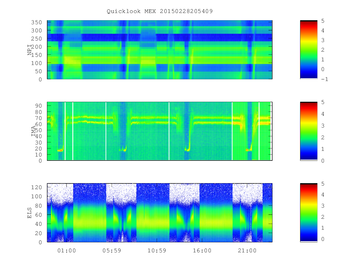Click the NPI spectrogram panel

pyautogui.click(x=160, y=50)
